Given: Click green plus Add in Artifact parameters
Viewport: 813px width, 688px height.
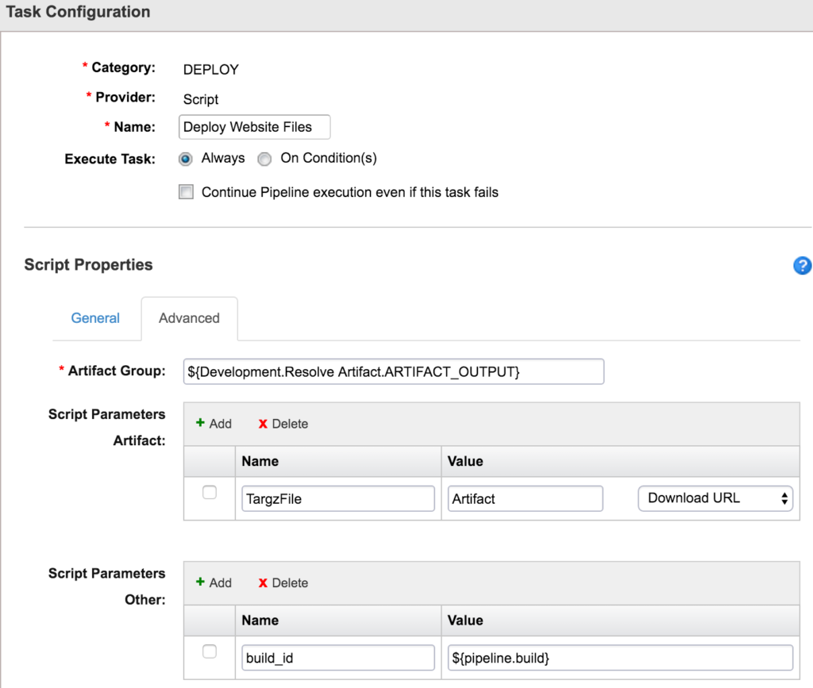Looking at the screenshot, I should tap(214, 424).
